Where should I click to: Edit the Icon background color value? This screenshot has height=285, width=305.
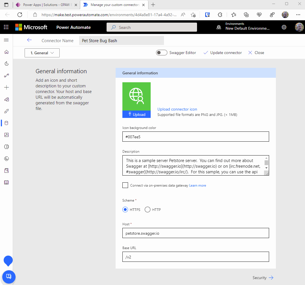(x=196, y=137)
